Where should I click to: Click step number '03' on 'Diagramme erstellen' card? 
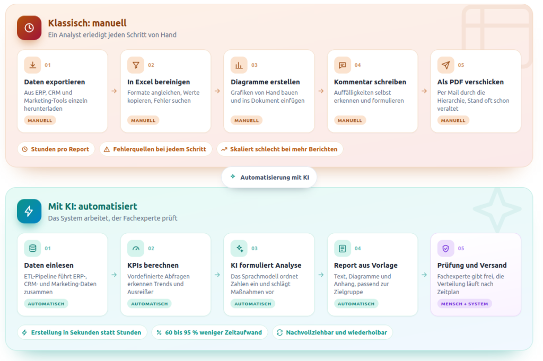click(x=255, y=65)
